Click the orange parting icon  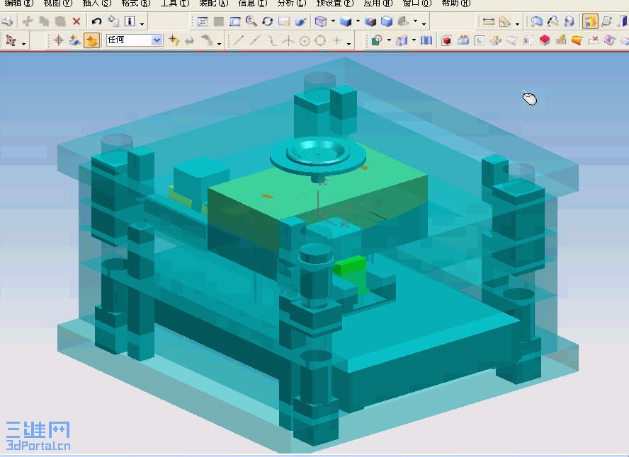pyautogui.click(x=577, y=40)
